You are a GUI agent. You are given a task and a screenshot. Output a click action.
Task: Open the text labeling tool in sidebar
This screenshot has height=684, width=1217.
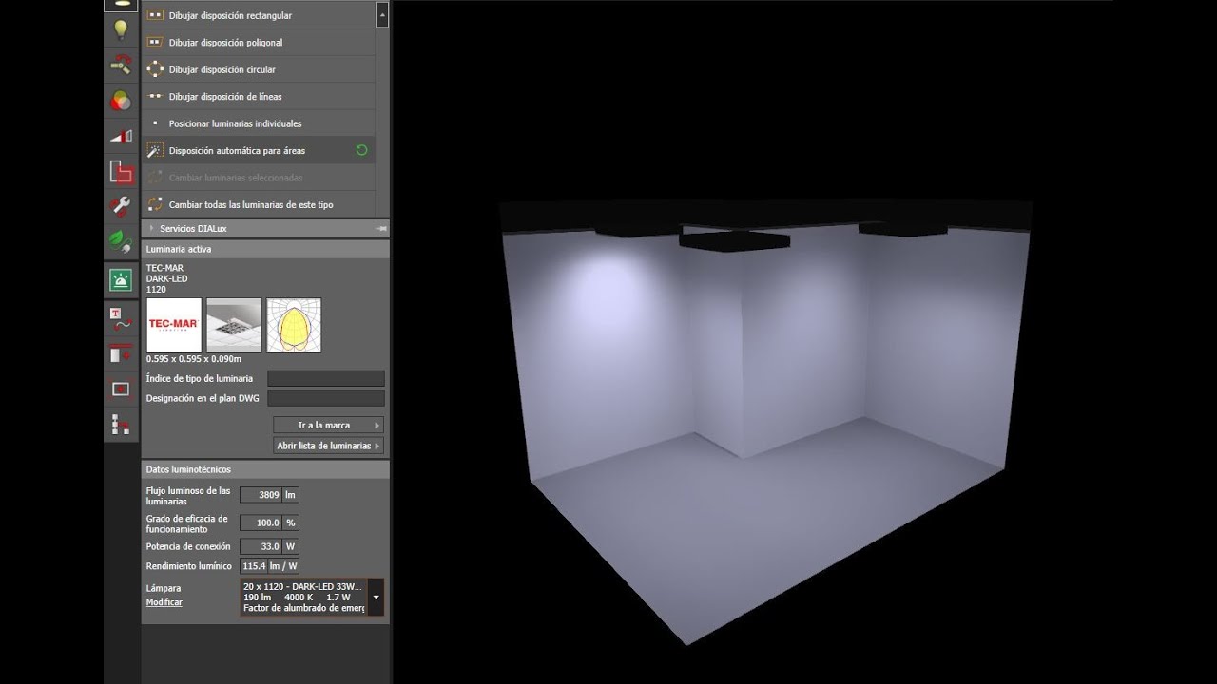click(121, 318)
